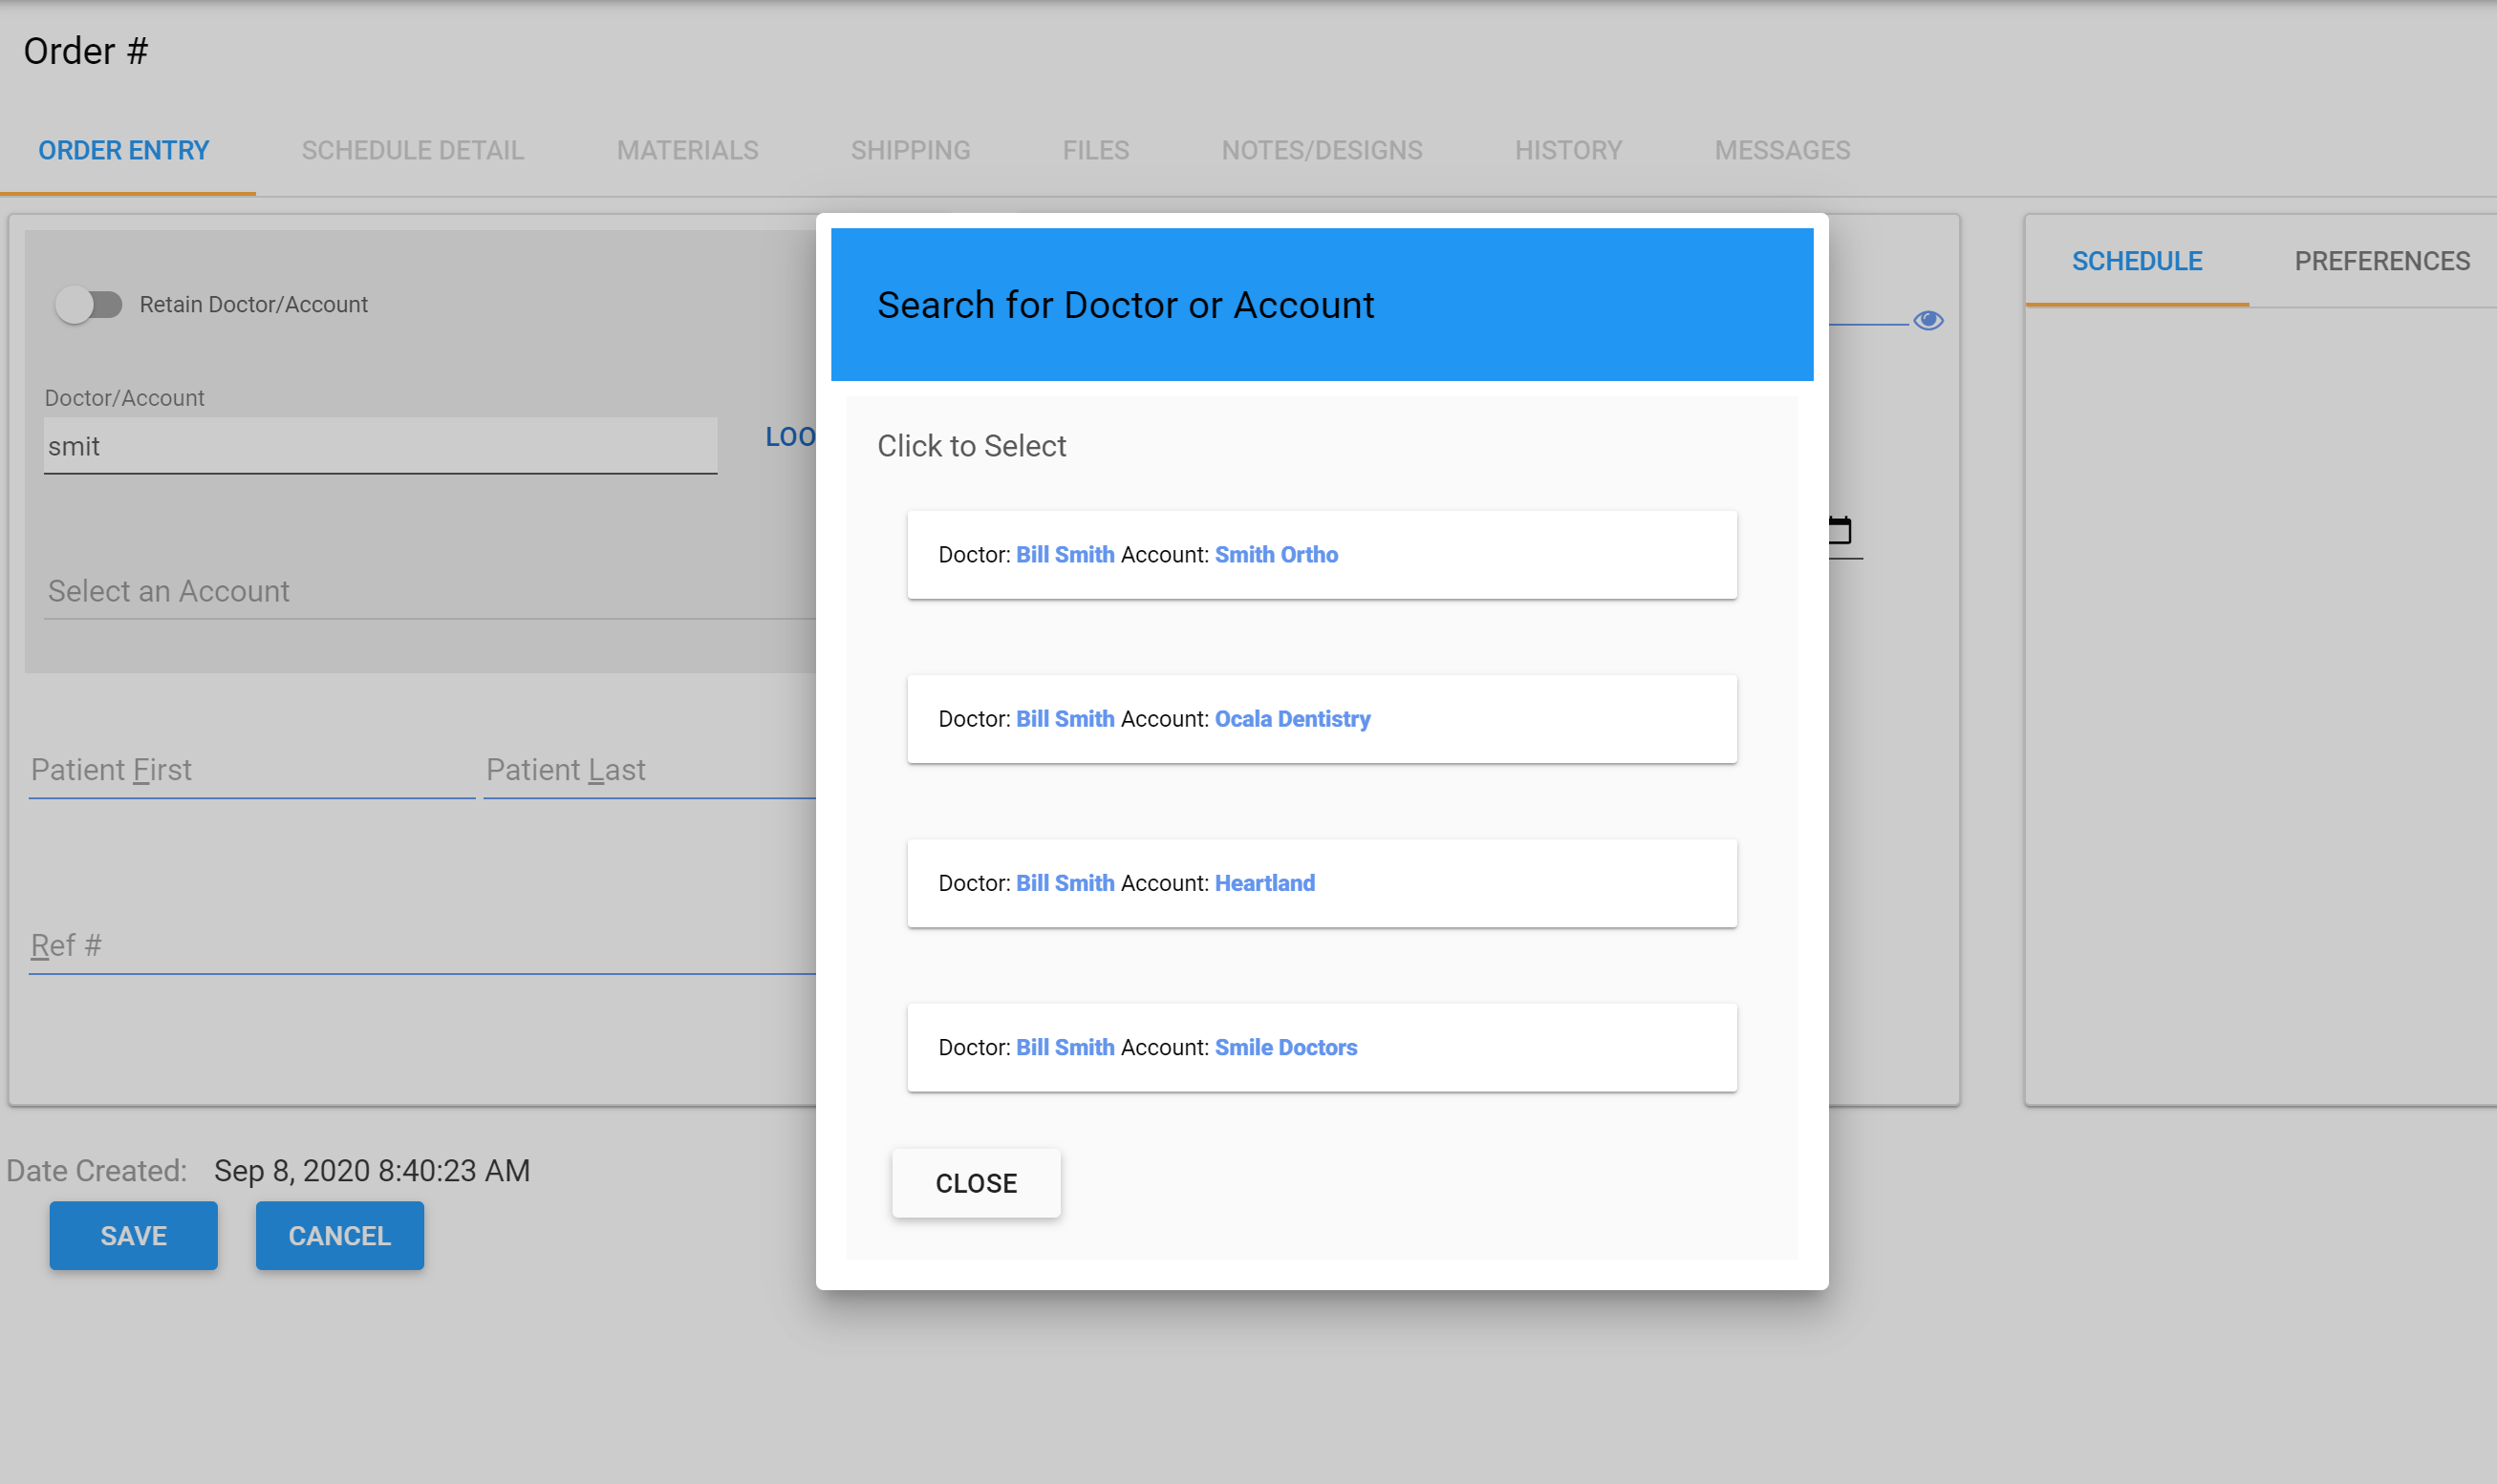Close the doctor search dialog

(x=976, y=1183)
